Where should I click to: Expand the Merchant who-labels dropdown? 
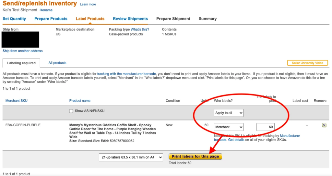tap(229, 127)
